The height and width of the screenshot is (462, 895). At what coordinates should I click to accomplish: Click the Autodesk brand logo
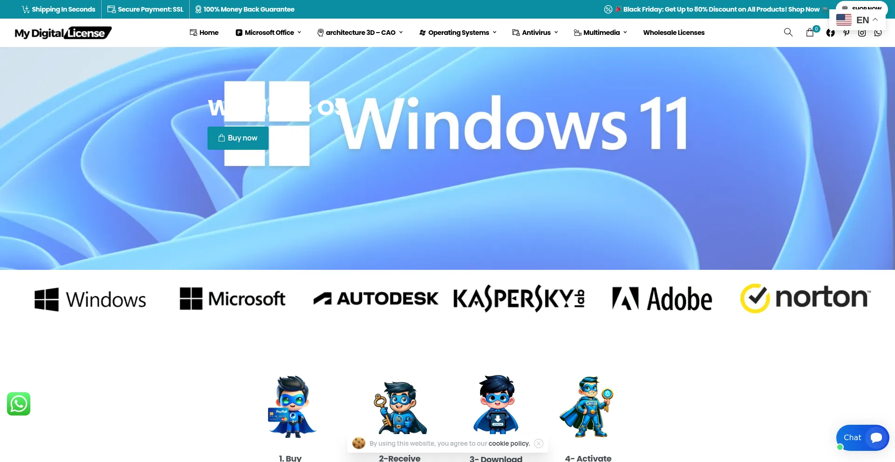376,298
